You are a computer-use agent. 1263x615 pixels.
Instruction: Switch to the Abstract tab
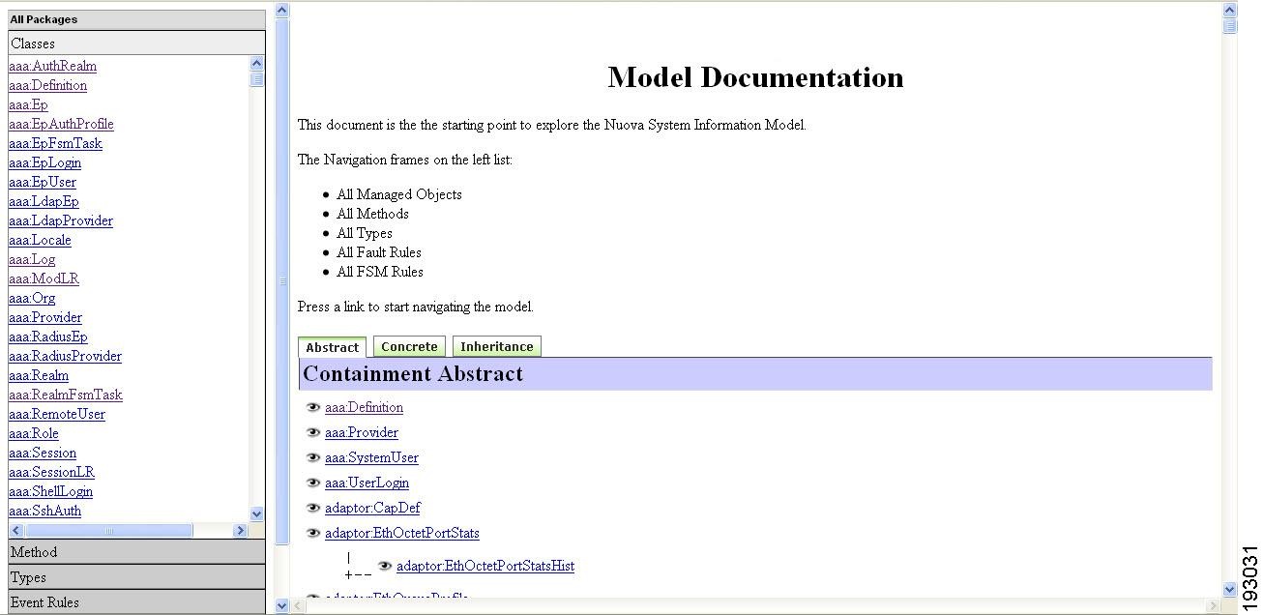(332, 347)
